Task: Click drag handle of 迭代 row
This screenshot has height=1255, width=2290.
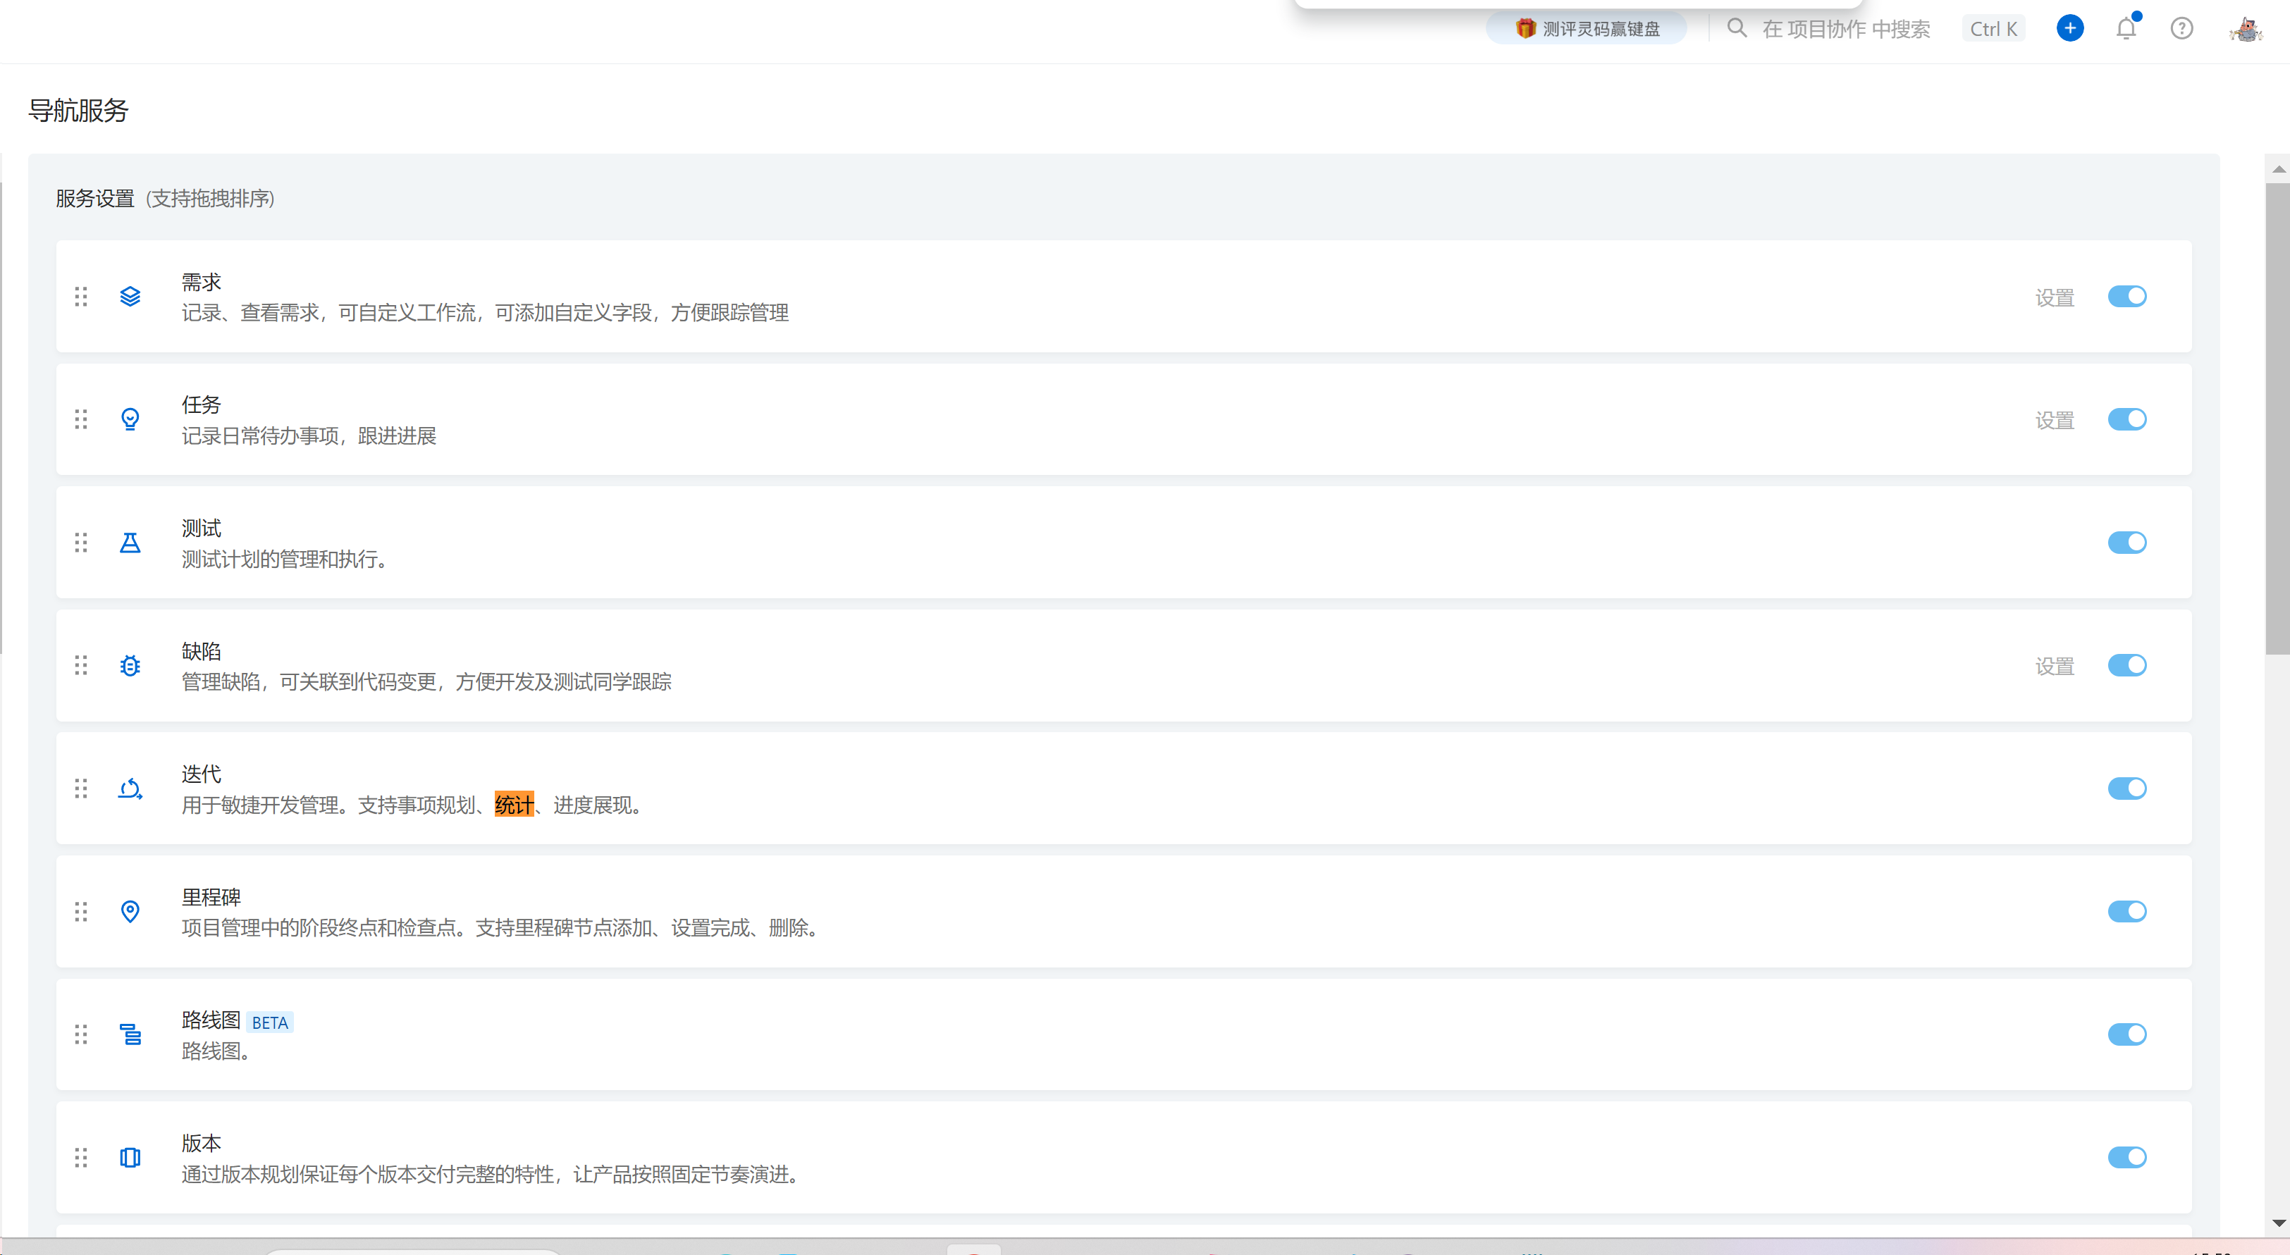Action: point(81,789)
